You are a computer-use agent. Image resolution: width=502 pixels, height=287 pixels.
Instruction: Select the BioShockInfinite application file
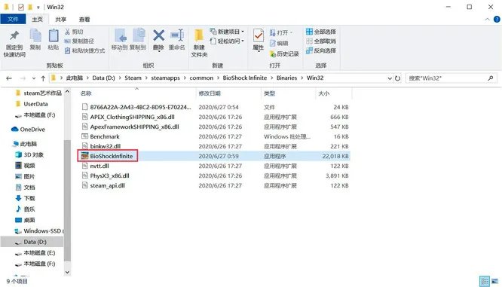tap(213, 156)
